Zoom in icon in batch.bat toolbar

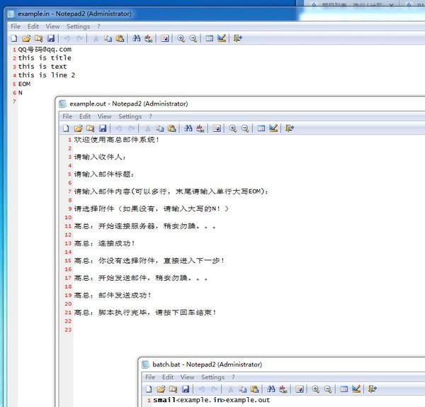point(315,389)
